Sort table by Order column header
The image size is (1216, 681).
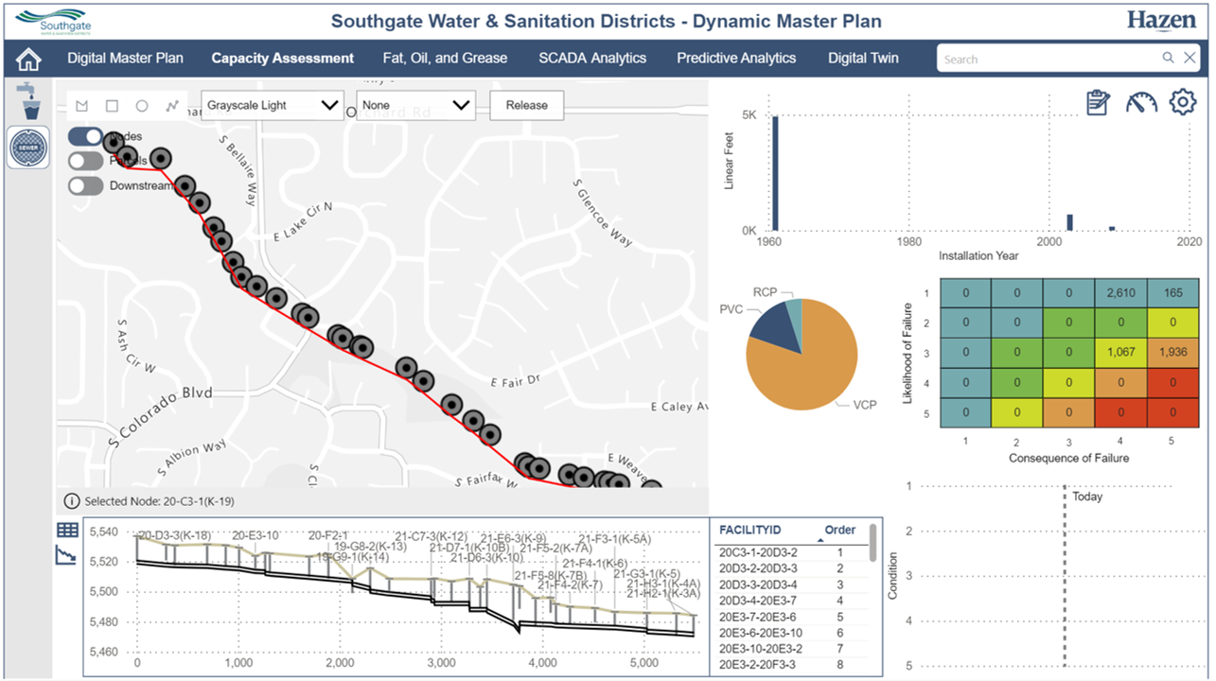(x=839, y=531)
